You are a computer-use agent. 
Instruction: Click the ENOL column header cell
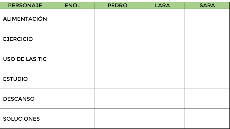(72, 5)
